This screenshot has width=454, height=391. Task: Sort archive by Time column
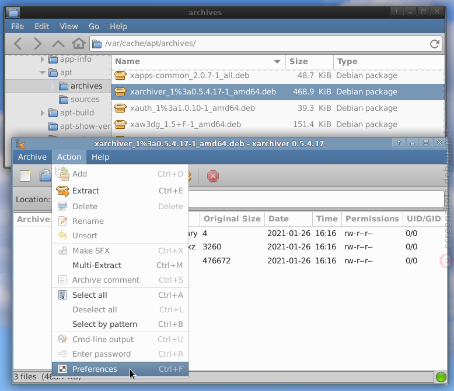[327, 219]
